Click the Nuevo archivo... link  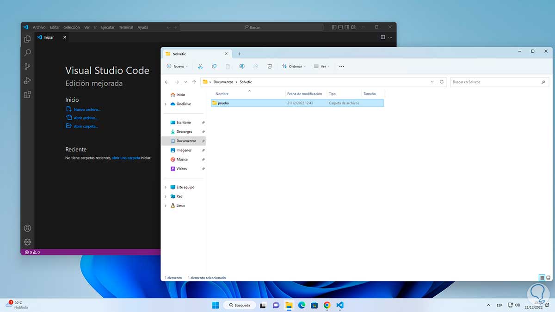click(87, 110)
